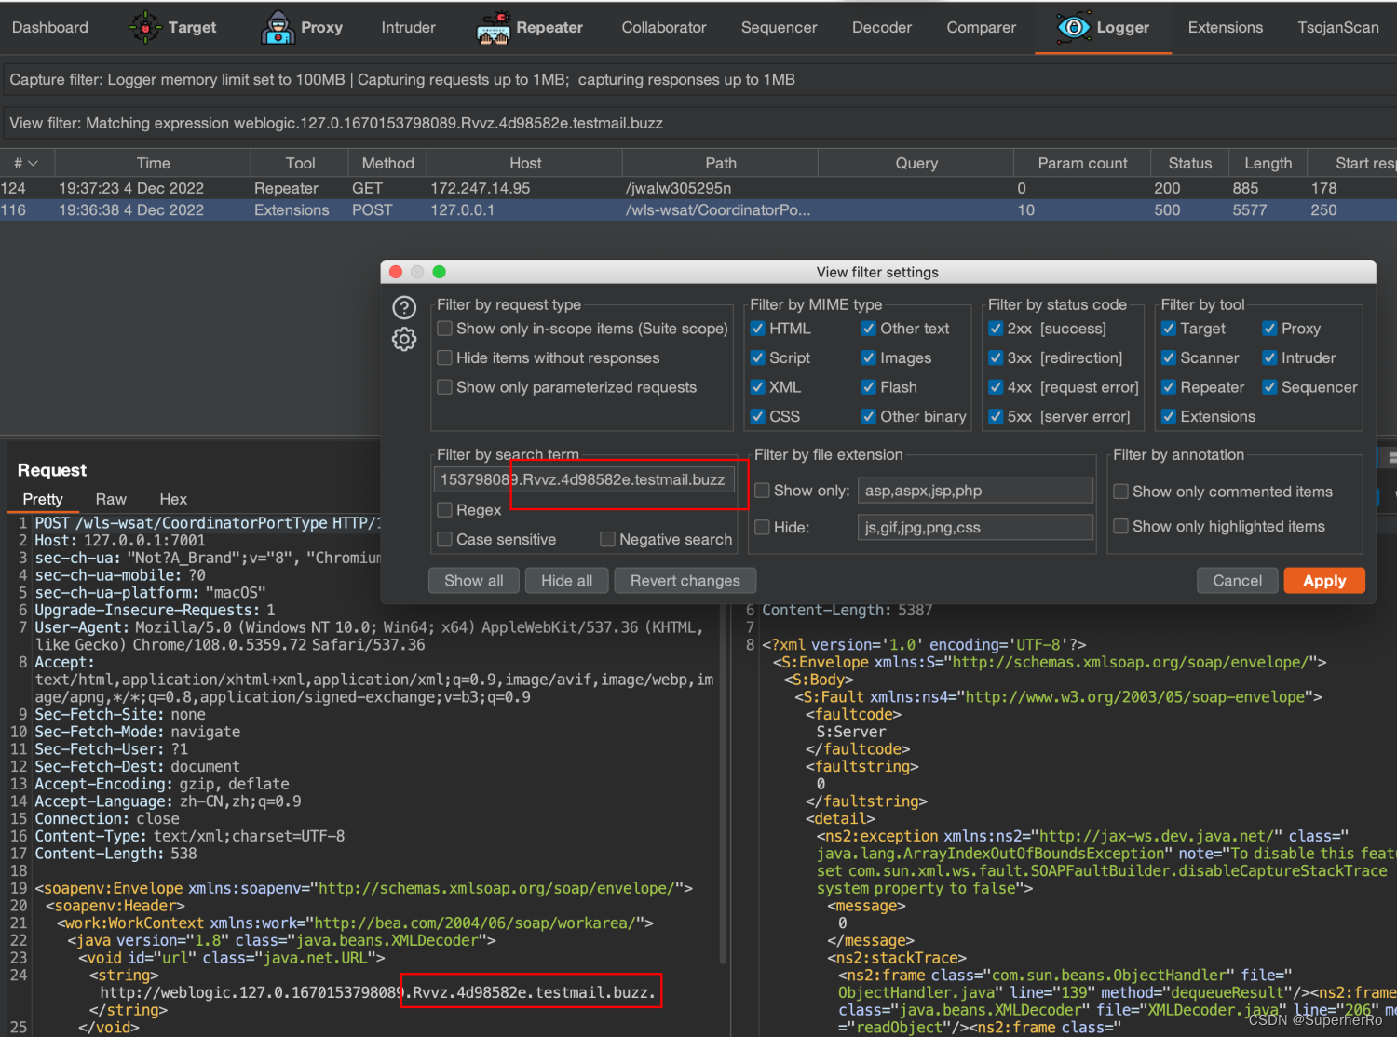Enable Show only parameterized requests
1397x1037 pixels.
pyautogui.click(x=445, y=387)
